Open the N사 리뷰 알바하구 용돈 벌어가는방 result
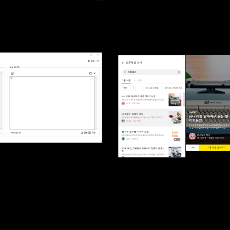The width and height of the screenshot is (230, 230). click(151, 100)
